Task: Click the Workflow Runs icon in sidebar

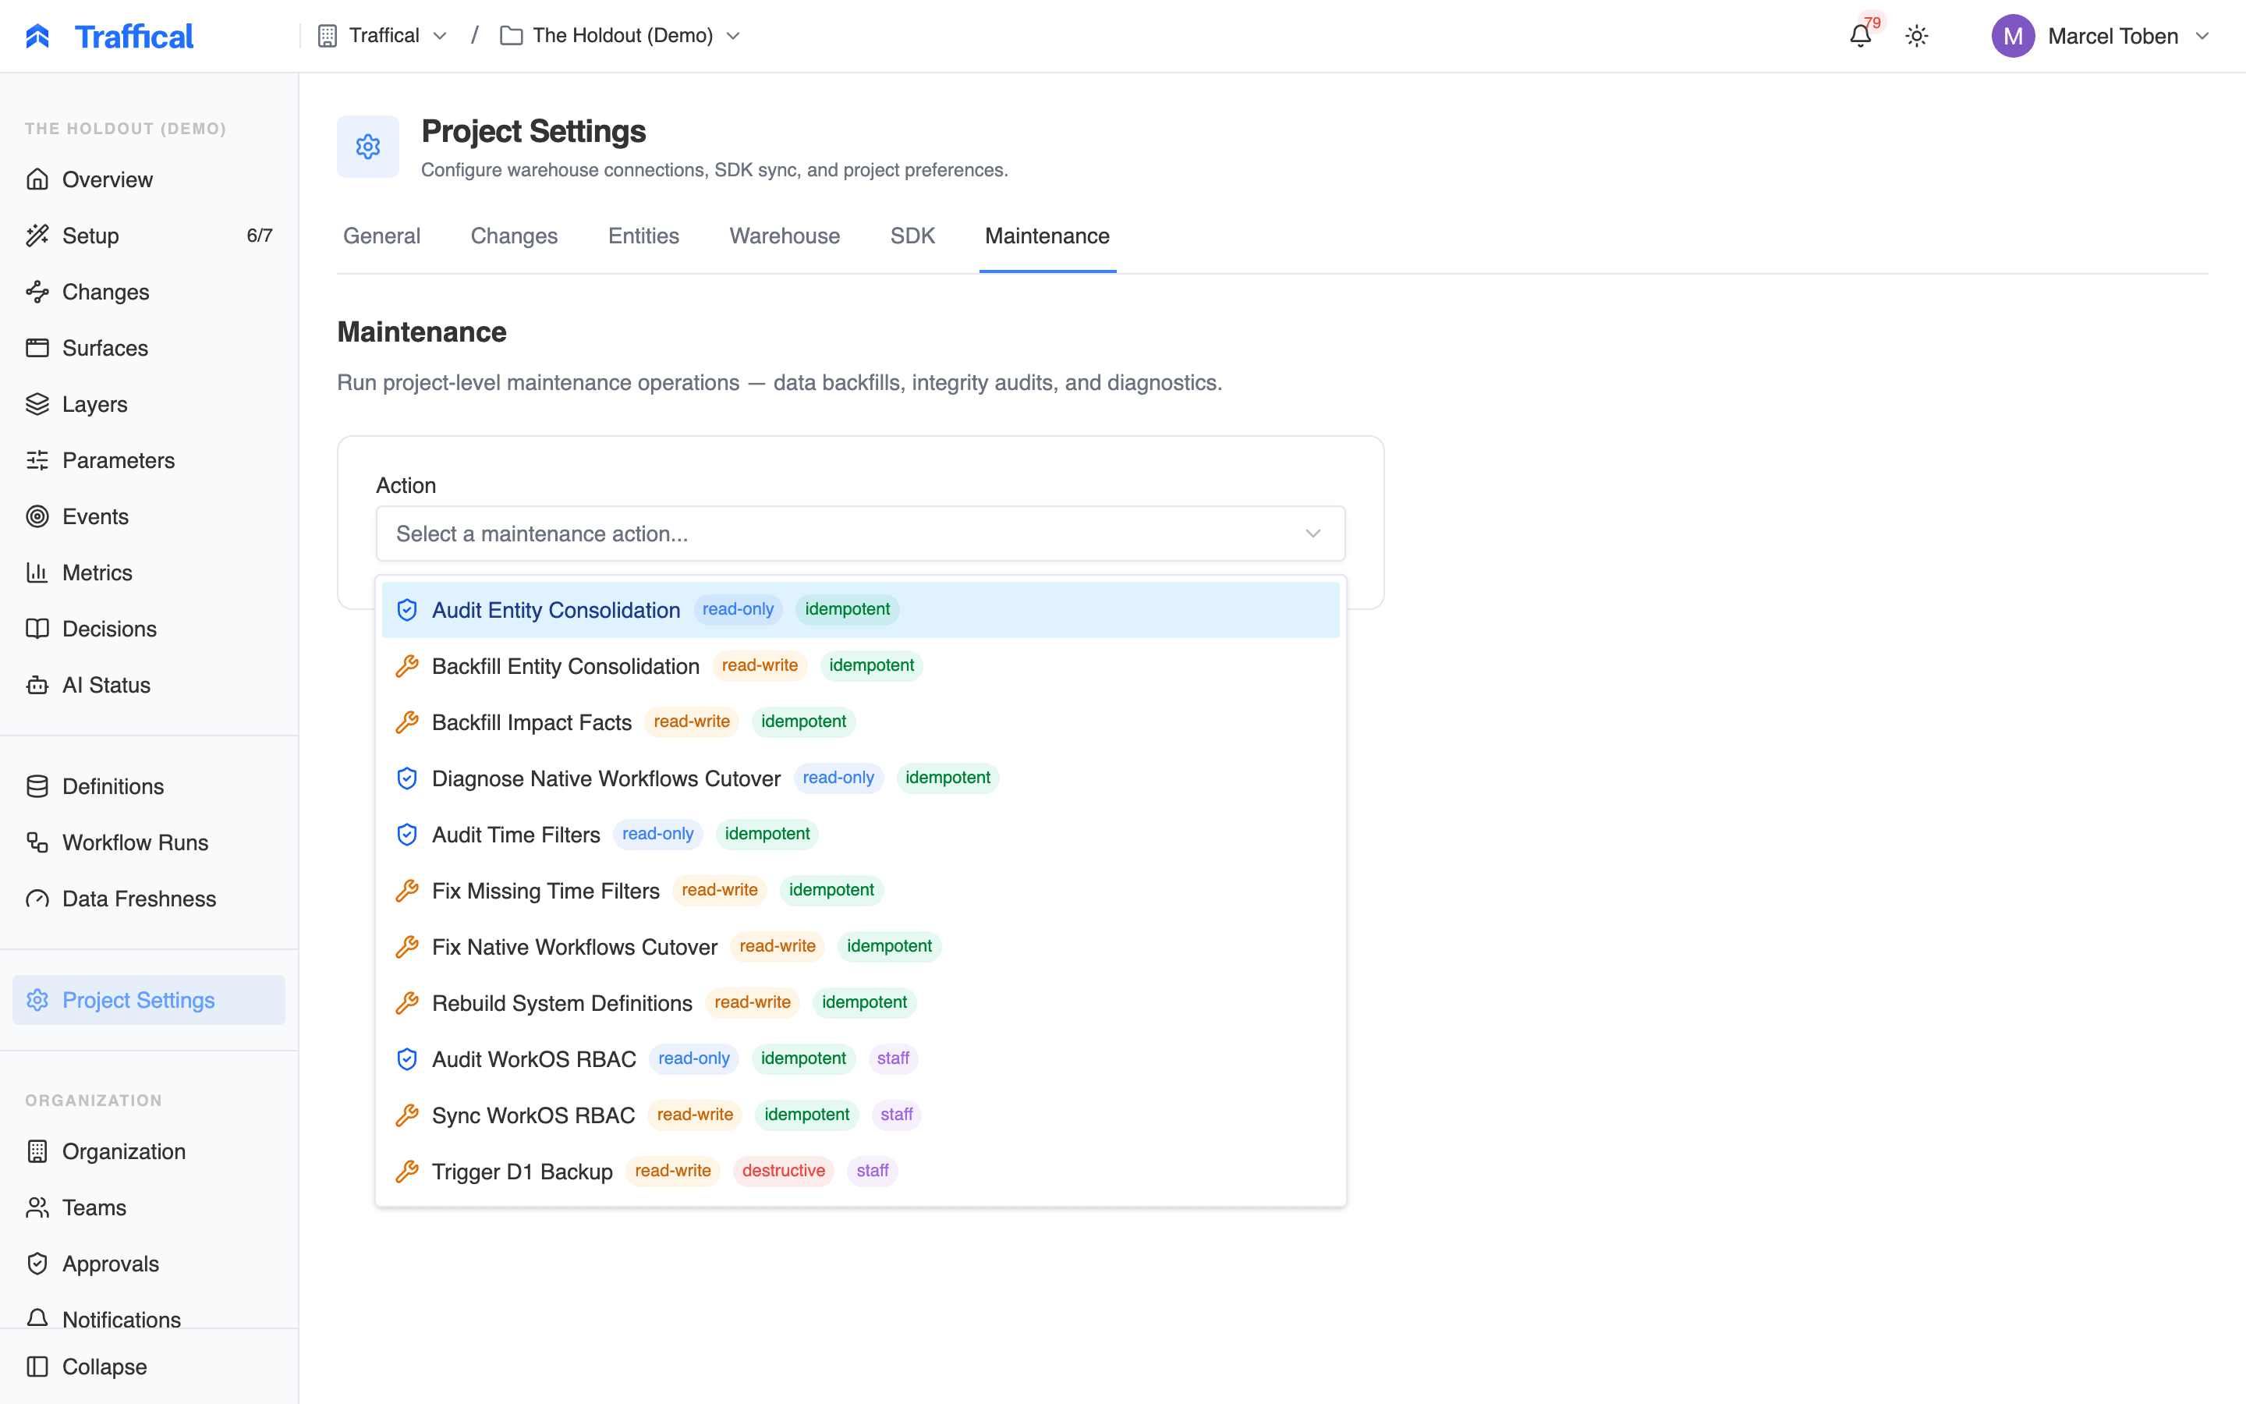Action: tap(37, 842)
